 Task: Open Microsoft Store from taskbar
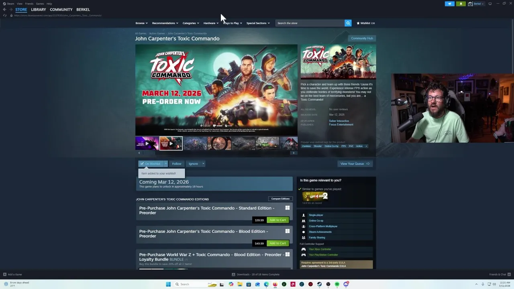click(x=249, y=284)
